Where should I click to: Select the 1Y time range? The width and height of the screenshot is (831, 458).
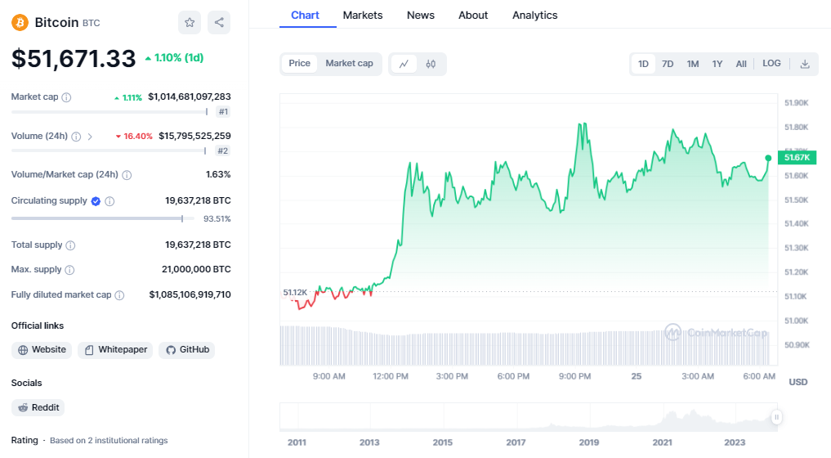pyautogui.click(x=717, y=64)
